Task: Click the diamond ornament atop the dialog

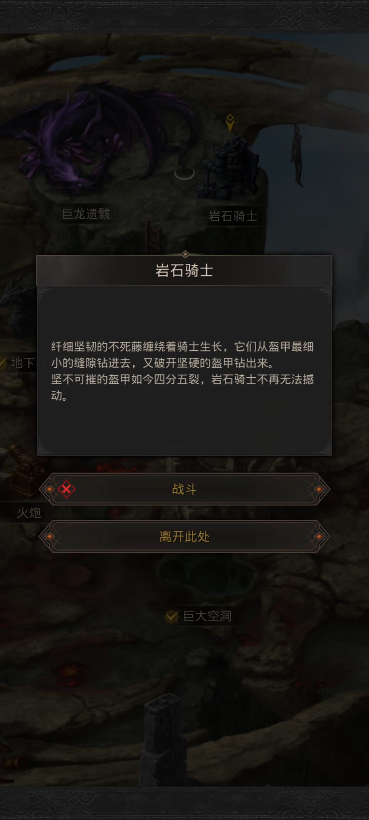Action: point(185,254)
